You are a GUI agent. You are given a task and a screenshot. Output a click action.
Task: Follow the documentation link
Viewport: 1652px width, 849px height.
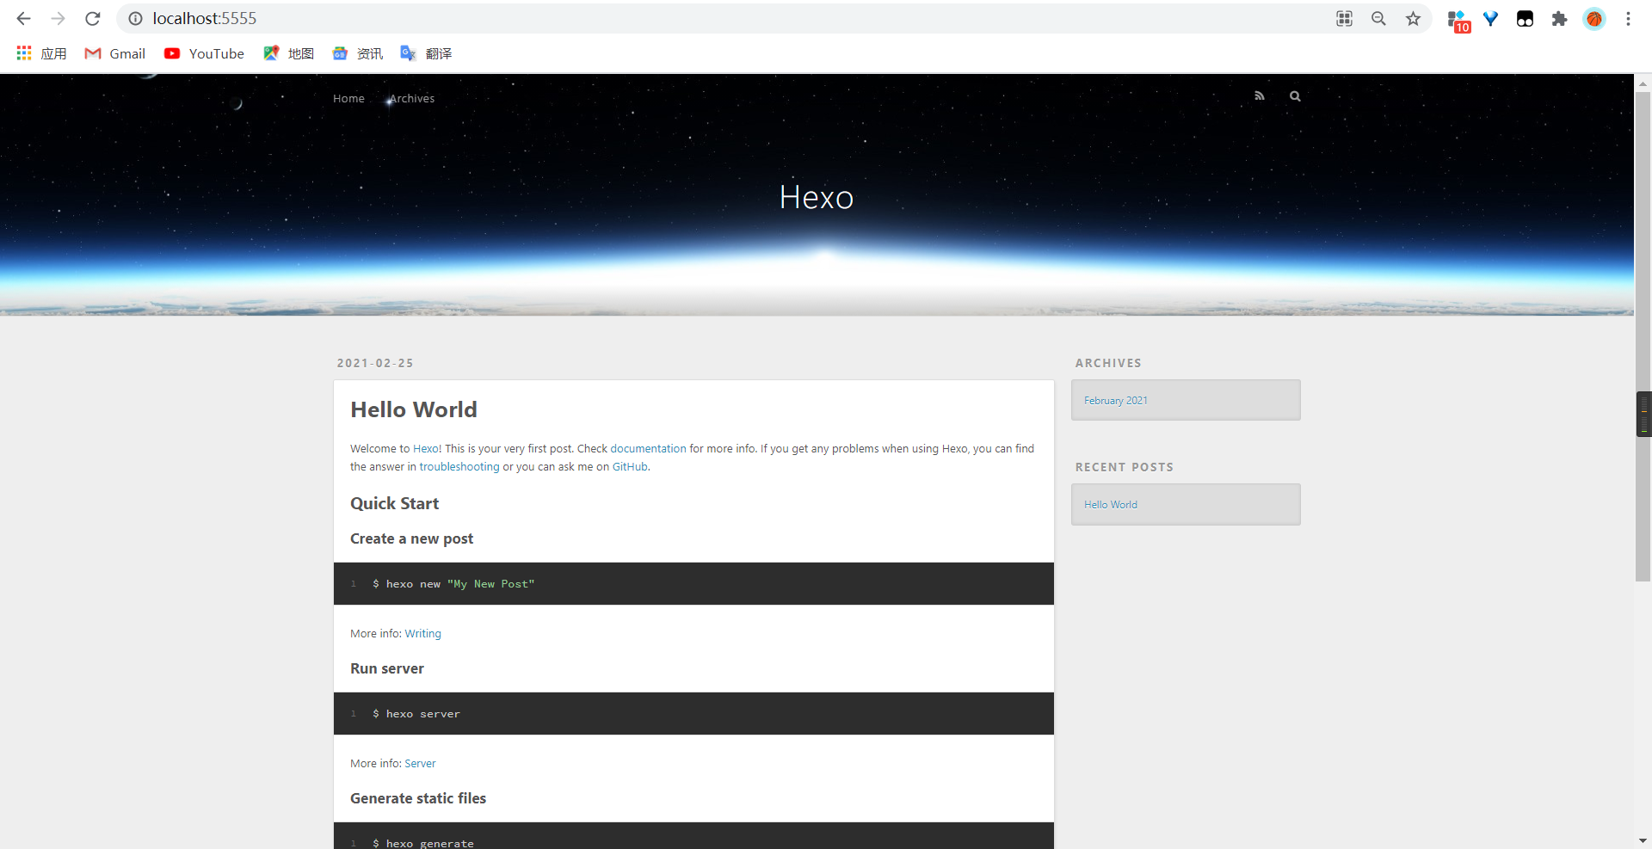(x=648, y=449)
